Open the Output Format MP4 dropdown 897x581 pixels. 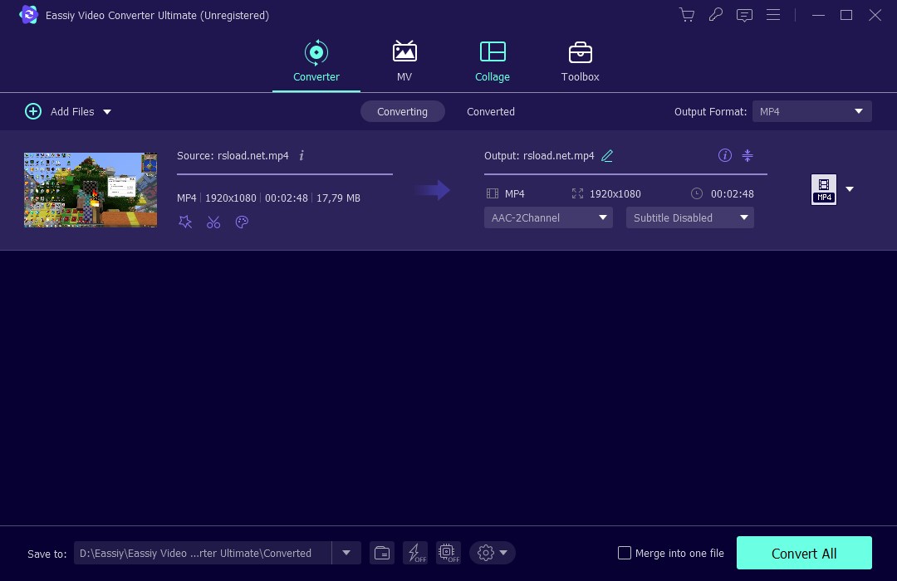click(811, 111)
